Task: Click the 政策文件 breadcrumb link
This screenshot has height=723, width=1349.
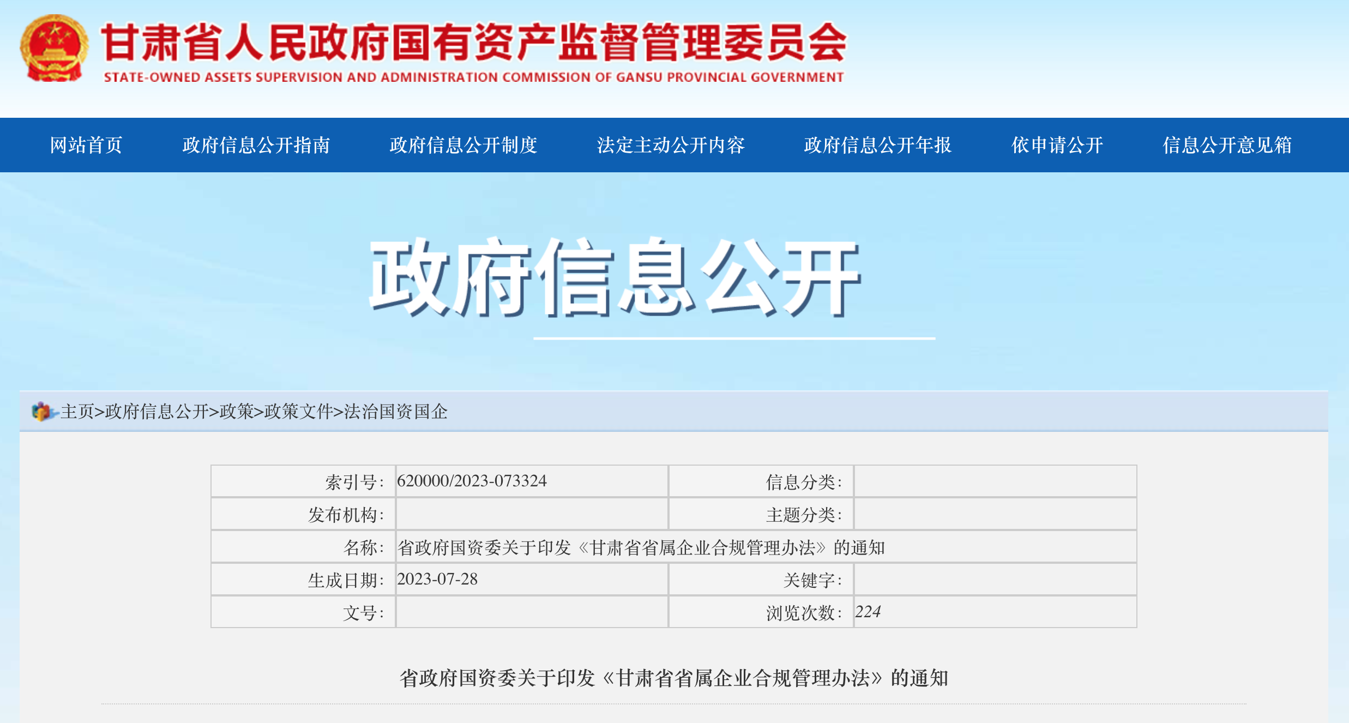Action: [299, 412]
